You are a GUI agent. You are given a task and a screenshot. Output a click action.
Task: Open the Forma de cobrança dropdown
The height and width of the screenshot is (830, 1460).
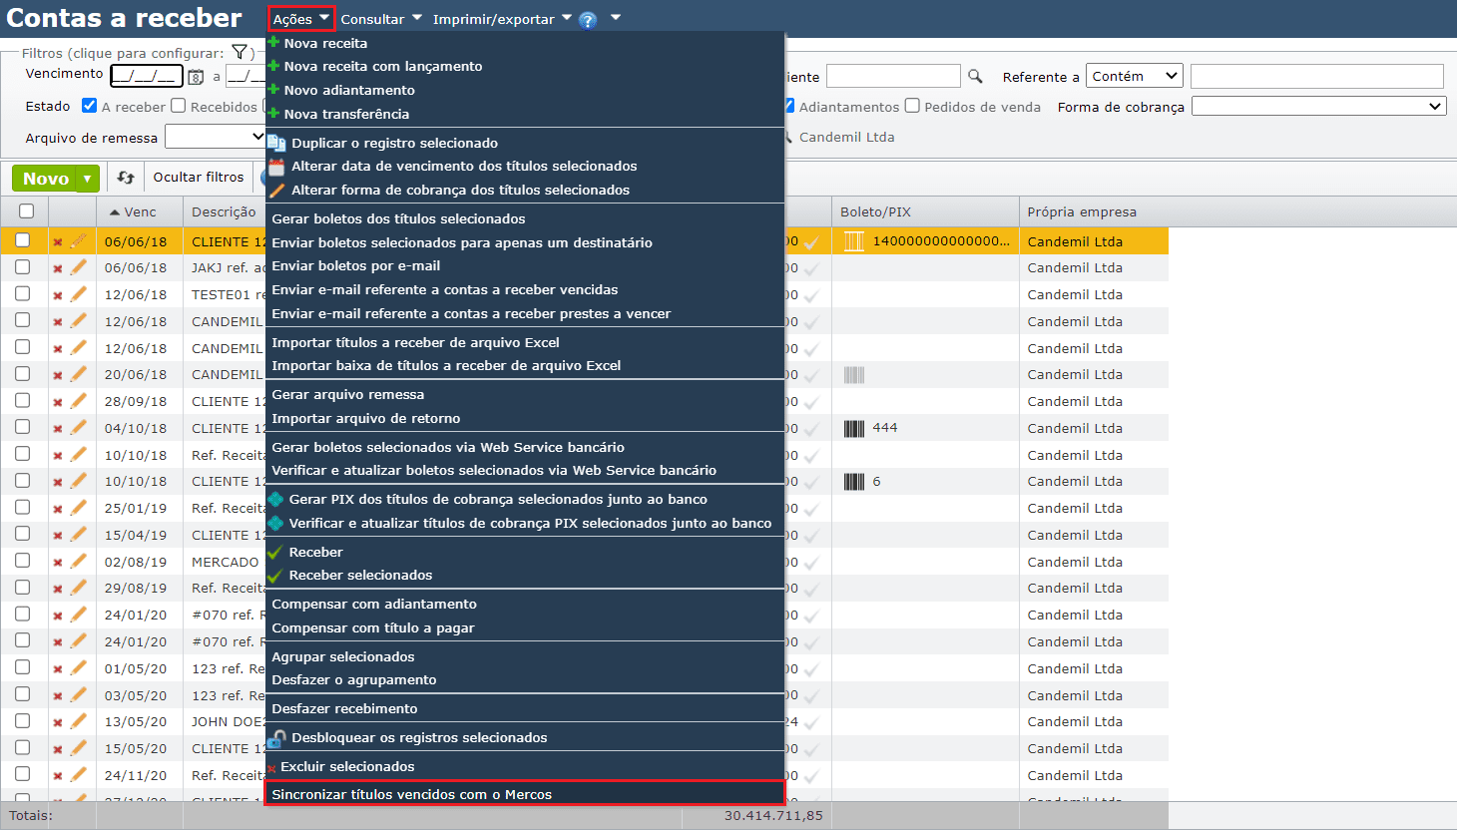tap(1319, 106)
